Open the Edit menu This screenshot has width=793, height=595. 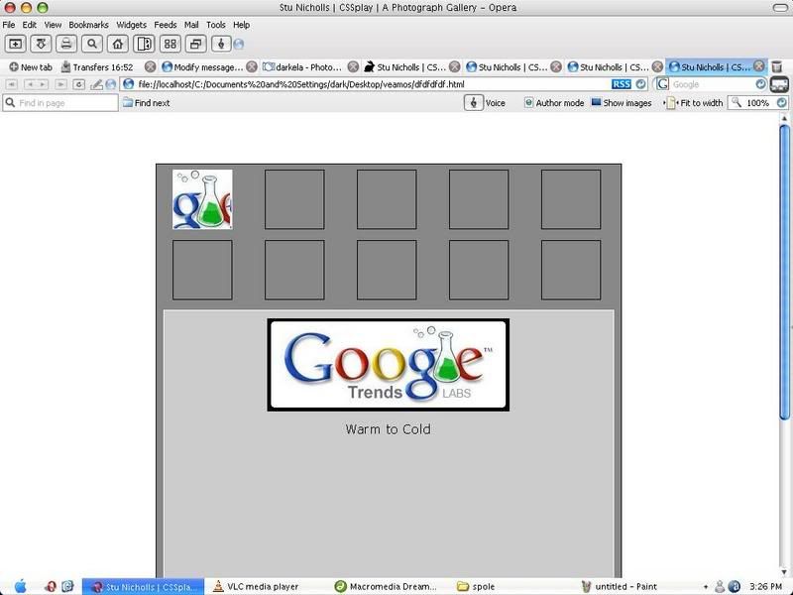coord(30,25)
